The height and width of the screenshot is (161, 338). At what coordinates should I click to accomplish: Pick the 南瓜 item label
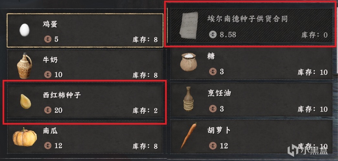coord(50,131)
